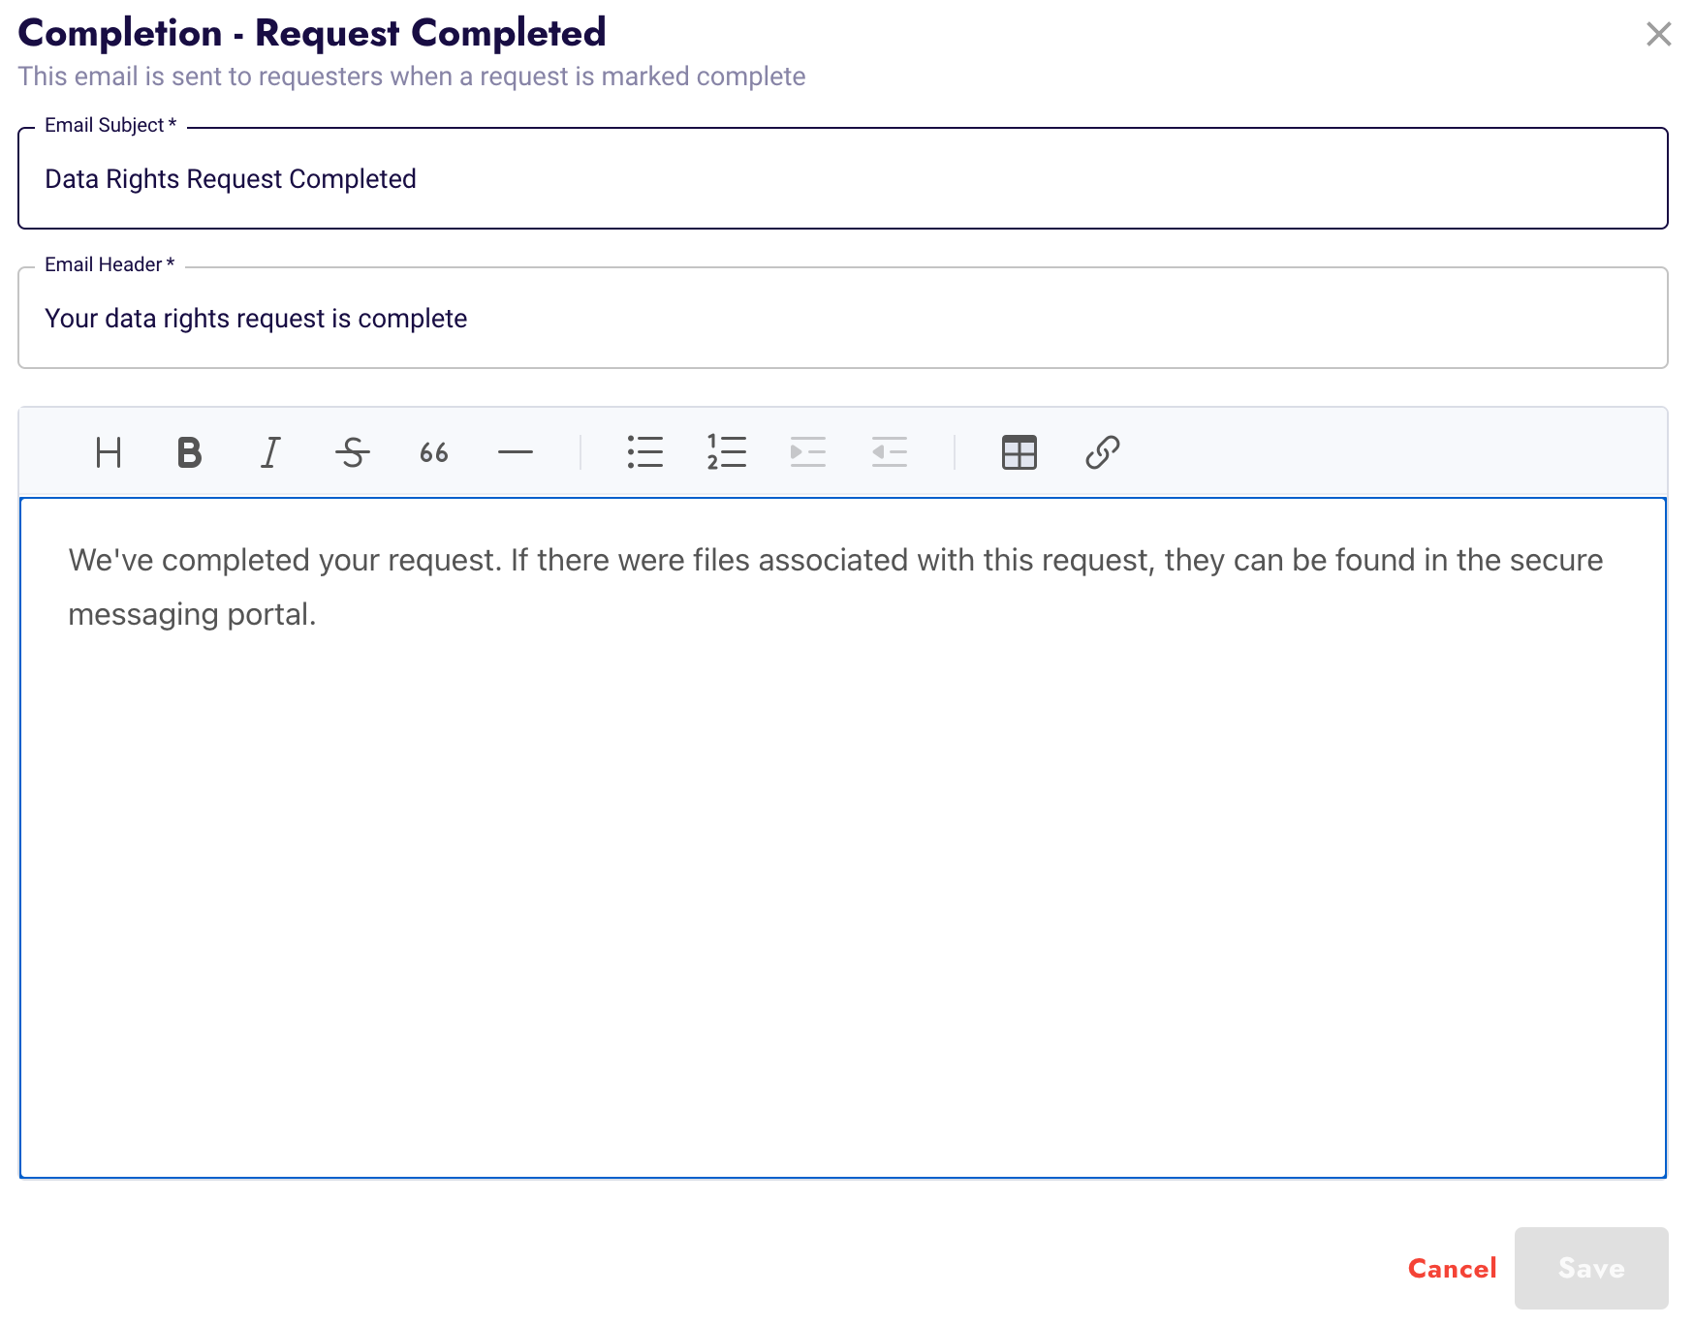Insert a block quote
This screenshot has height=1325, width=1694.
[x=433, y=452]
